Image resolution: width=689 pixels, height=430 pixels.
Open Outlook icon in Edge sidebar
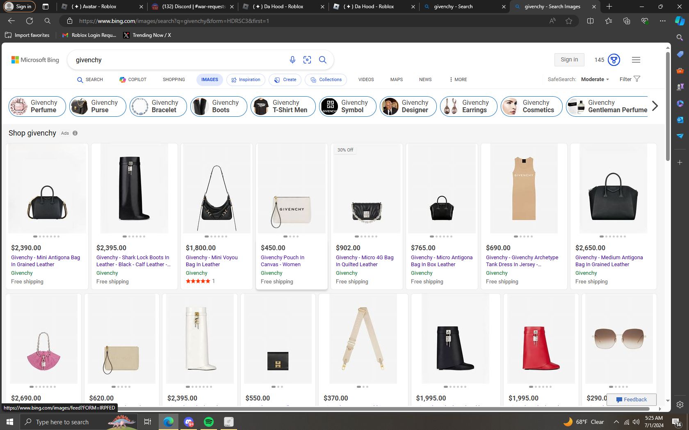680,120
